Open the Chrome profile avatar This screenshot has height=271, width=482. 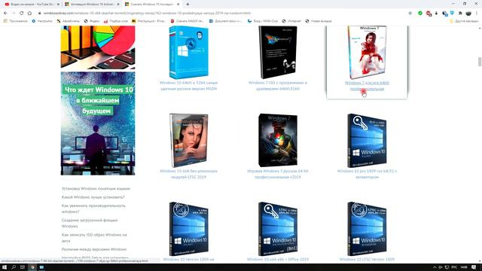468,14
